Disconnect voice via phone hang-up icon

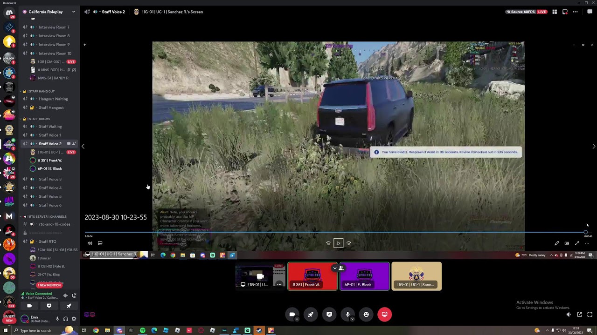(74, 295)
